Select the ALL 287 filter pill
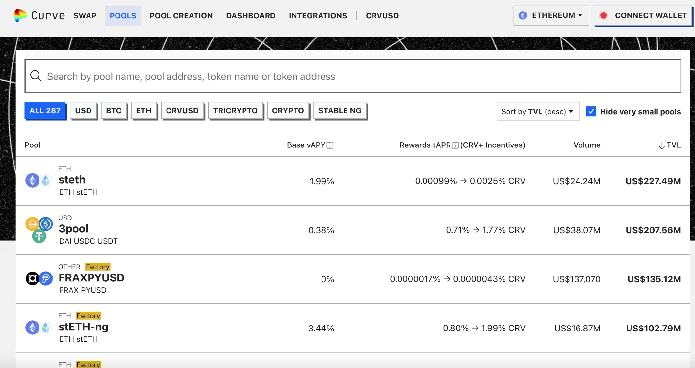This screenshot has width=695, height=368. [x=45, y=111]
